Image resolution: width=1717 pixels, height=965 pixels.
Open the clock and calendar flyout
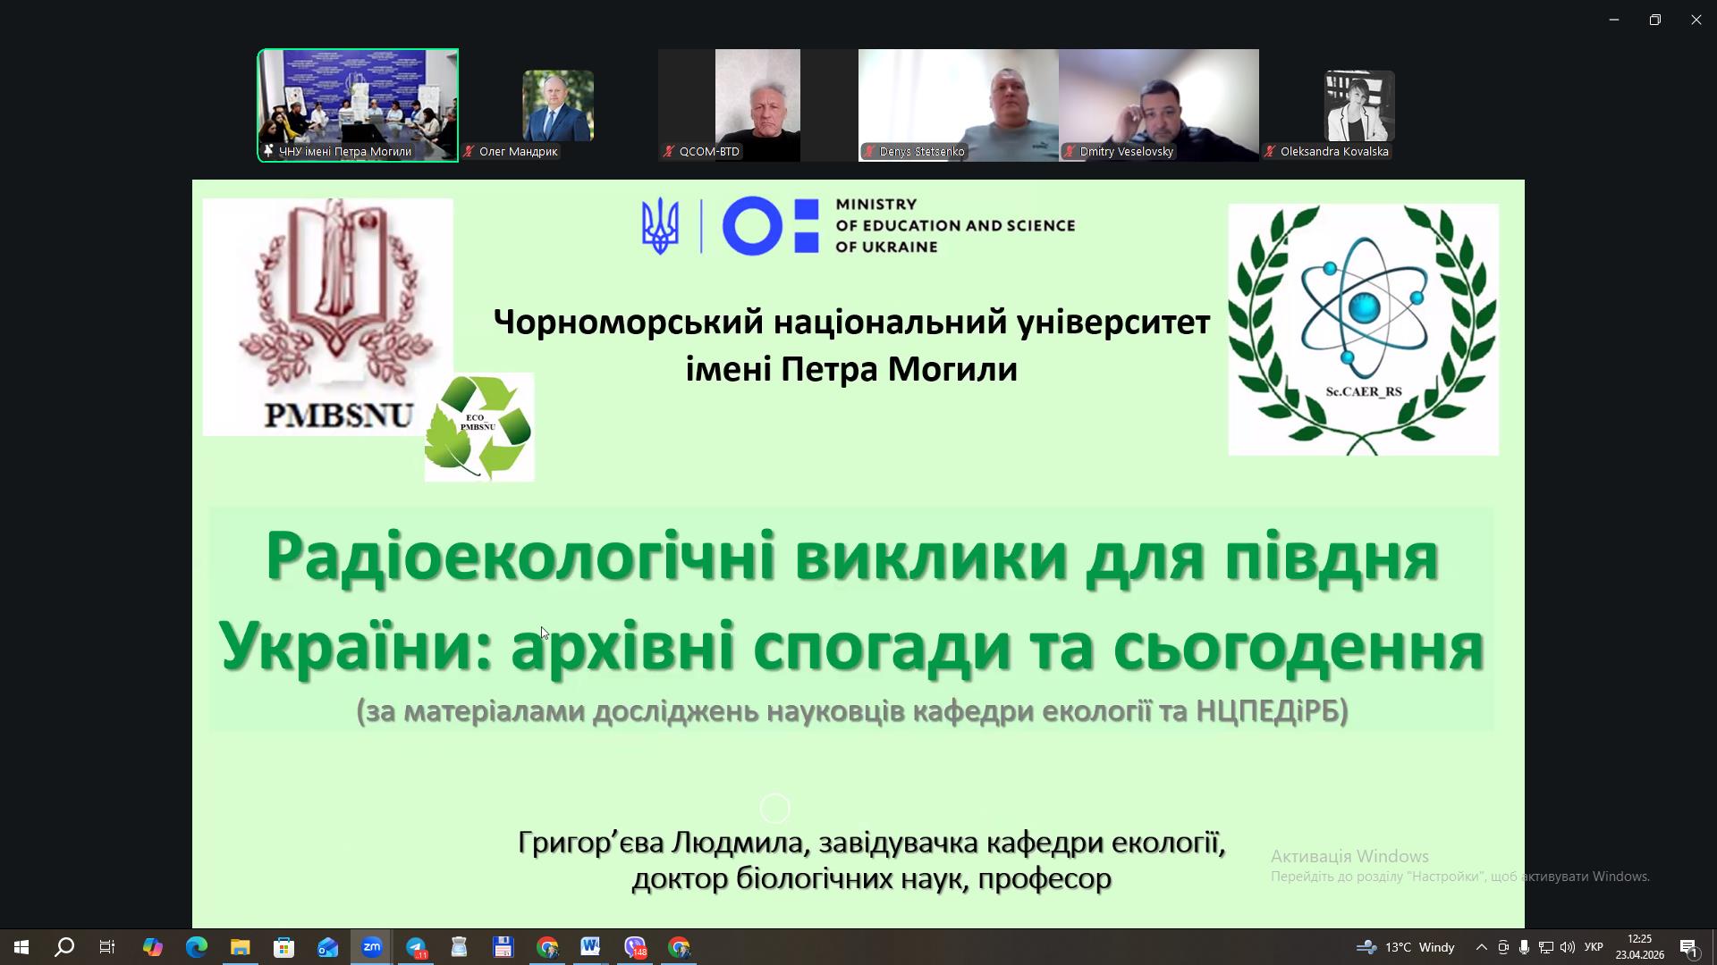coord(1639,947)
